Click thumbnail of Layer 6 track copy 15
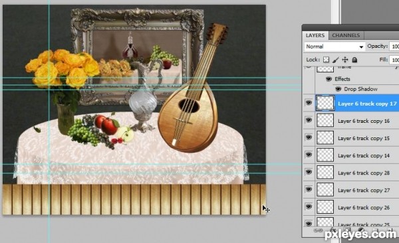 (x=325, y=137)
